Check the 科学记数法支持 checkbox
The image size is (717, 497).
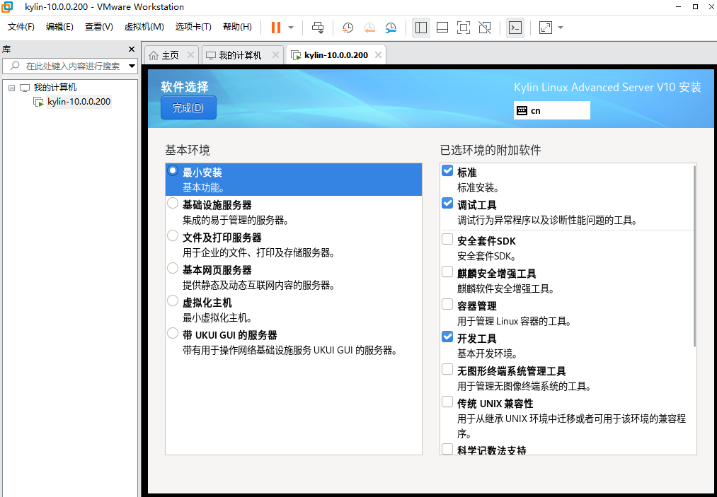[x=447, y=449]
